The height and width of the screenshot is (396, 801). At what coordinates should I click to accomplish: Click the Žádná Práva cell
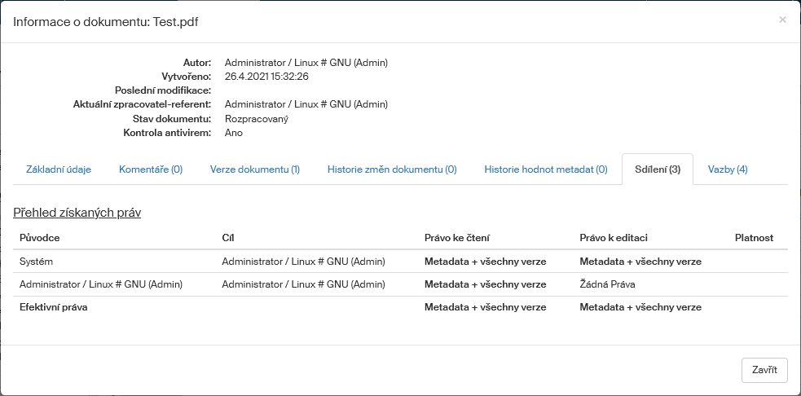tap(607, 284)
